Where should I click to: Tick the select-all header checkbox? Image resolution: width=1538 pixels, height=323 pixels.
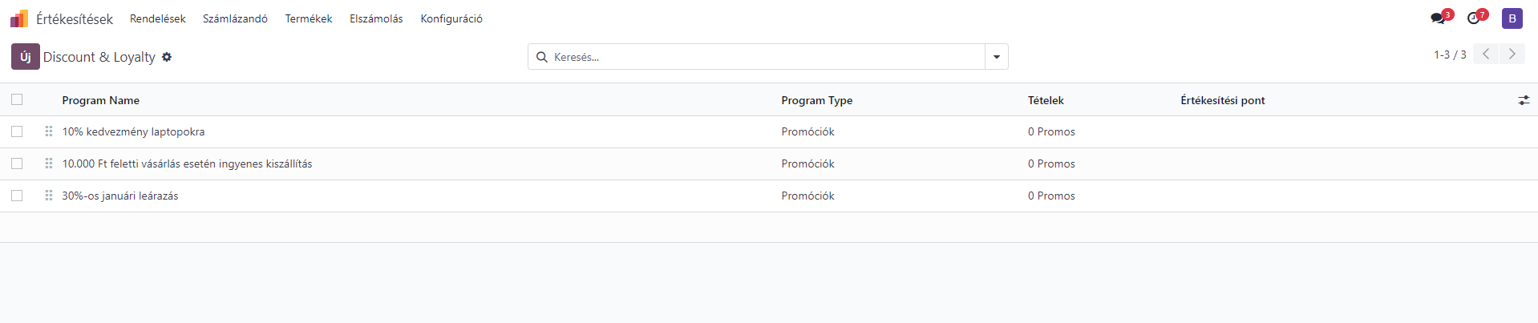(17, 99)
